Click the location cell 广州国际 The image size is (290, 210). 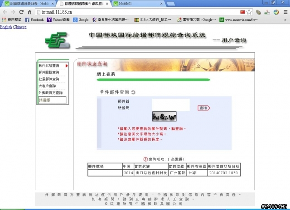point(177,173)
